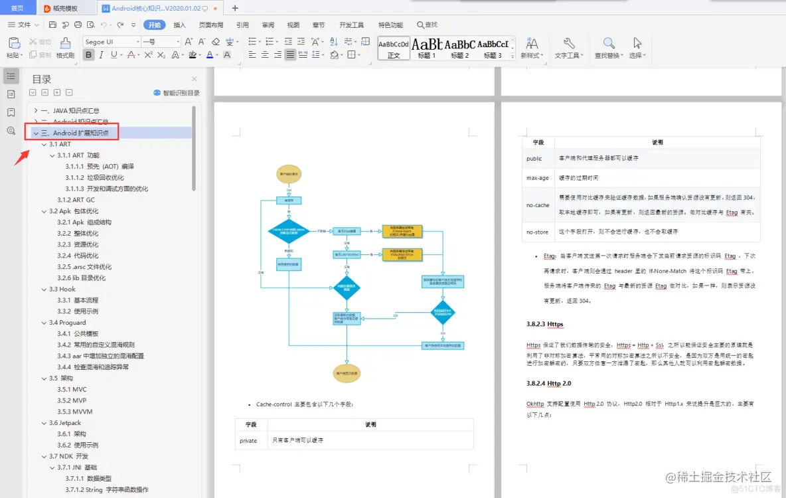Click the clear formatting eraser icon
Screen dimensions: 786x498
[x=216, y=41]
